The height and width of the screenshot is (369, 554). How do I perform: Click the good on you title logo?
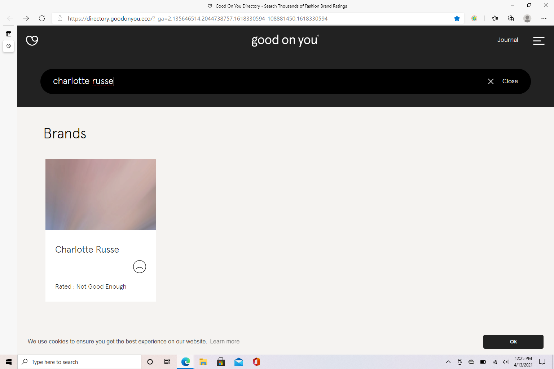point(285,40)
